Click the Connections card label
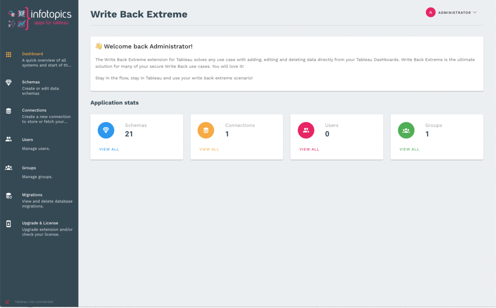 coord(240,125)
